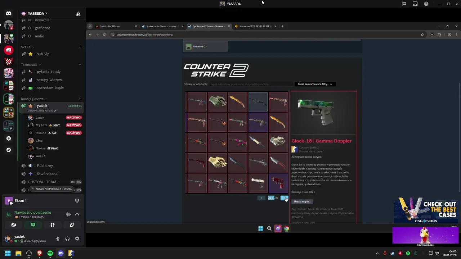Go to previous inventory page arrow
Viewport: 461px width, 259px height.
(x=261, y=198)
